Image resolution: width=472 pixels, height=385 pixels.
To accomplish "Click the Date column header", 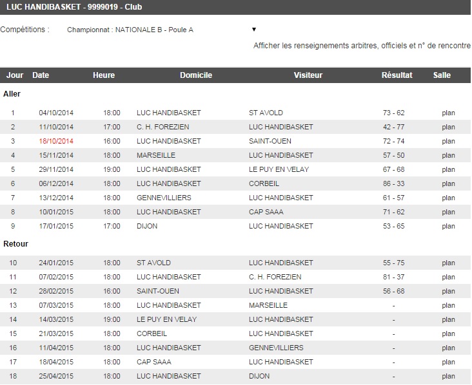I will tap(41, 75).
